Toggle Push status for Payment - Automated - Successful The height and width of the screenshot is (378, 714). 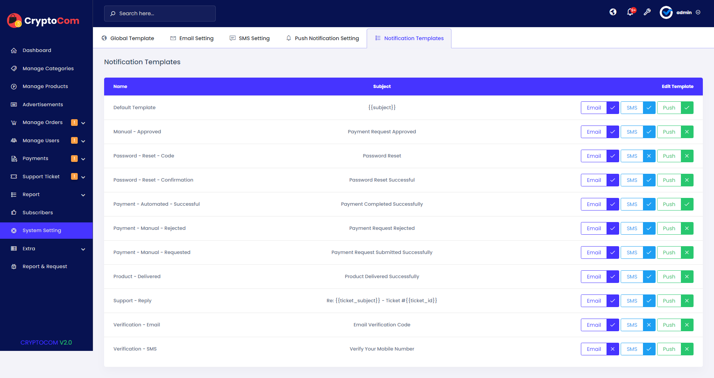click(687, 204)
